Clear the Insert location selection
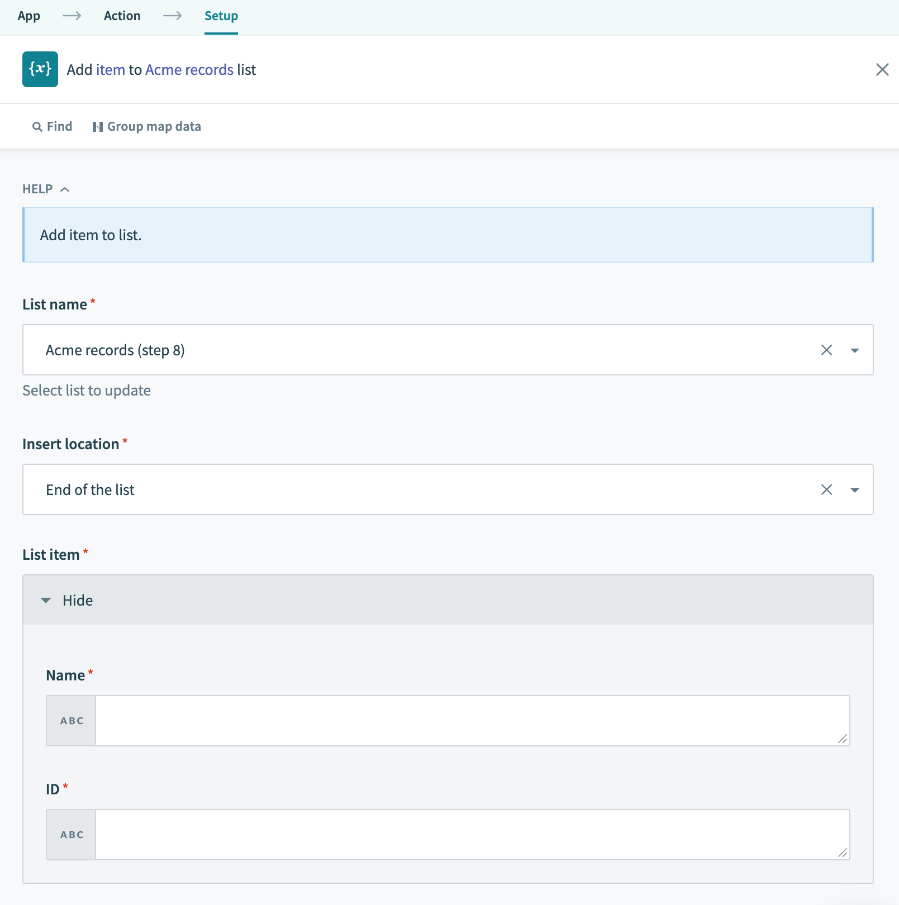The height and width of the screenshot is (905, 899). click(826, 490)
